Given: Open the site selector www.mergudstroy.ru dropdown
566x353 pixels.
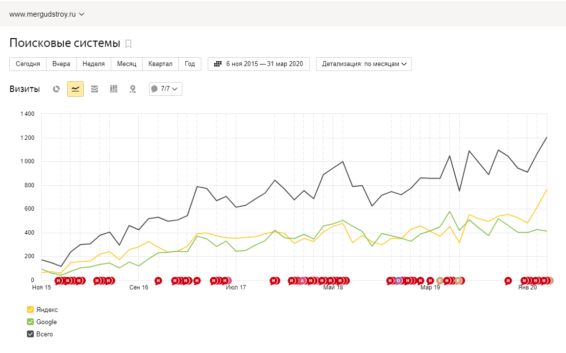Looking at the screenshot, I should click(x=47, y=14).
